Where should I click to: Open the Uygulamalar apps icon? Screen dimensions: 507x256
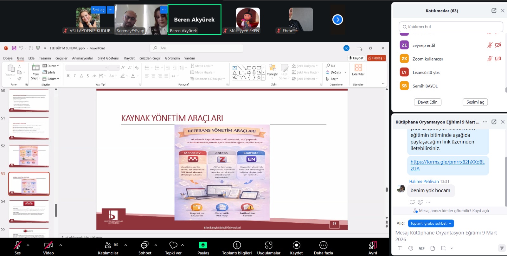[x=269, y=245]
